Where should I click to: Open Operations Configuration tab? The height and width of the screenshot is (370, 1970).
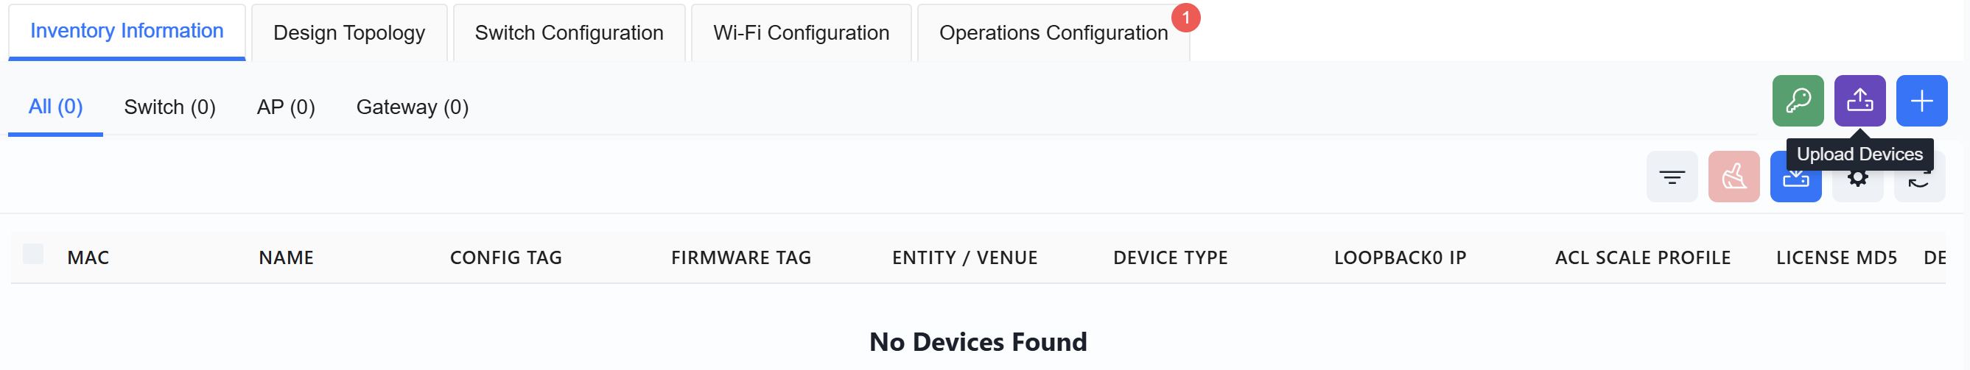pos(1053,33)
